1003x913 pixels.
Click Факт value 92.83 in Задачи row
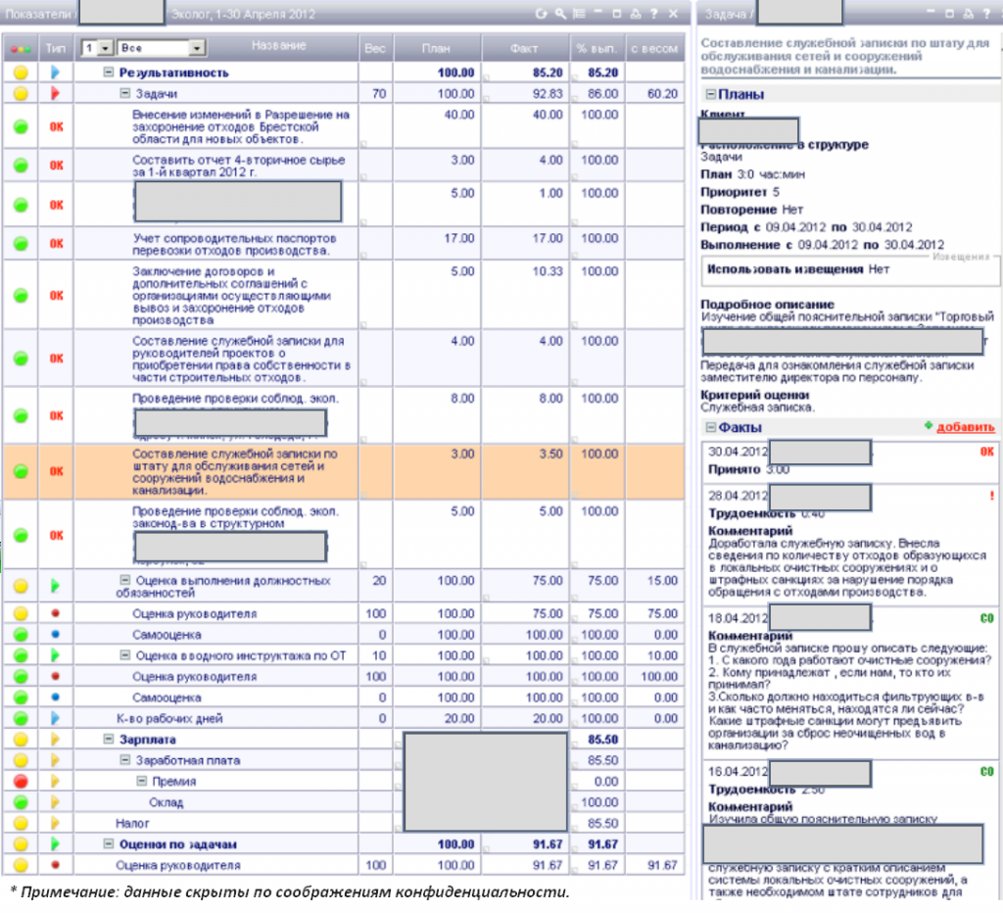[x=548, y=94]
